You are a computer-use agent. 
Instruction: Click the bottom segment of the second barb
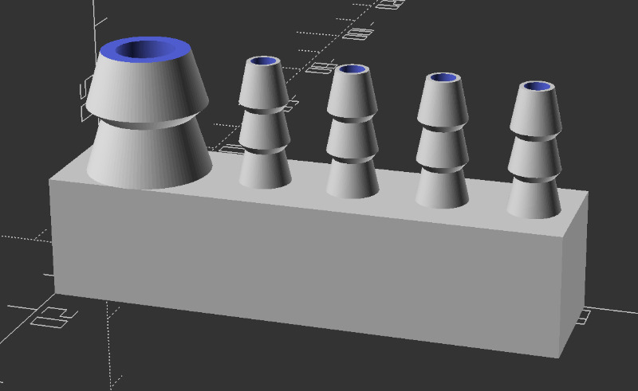point(263,169)
